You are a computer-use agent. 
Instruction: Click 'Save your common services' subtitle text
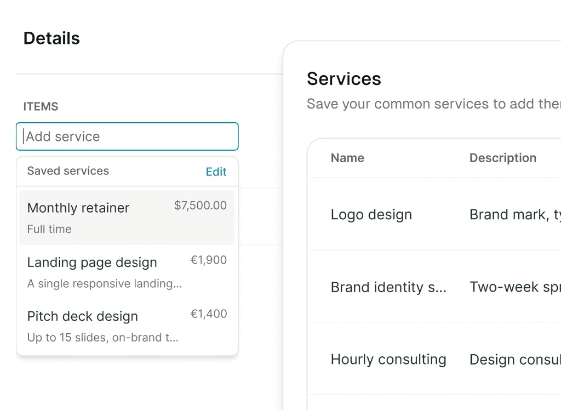pyautogui.click(x=434, y=104)
